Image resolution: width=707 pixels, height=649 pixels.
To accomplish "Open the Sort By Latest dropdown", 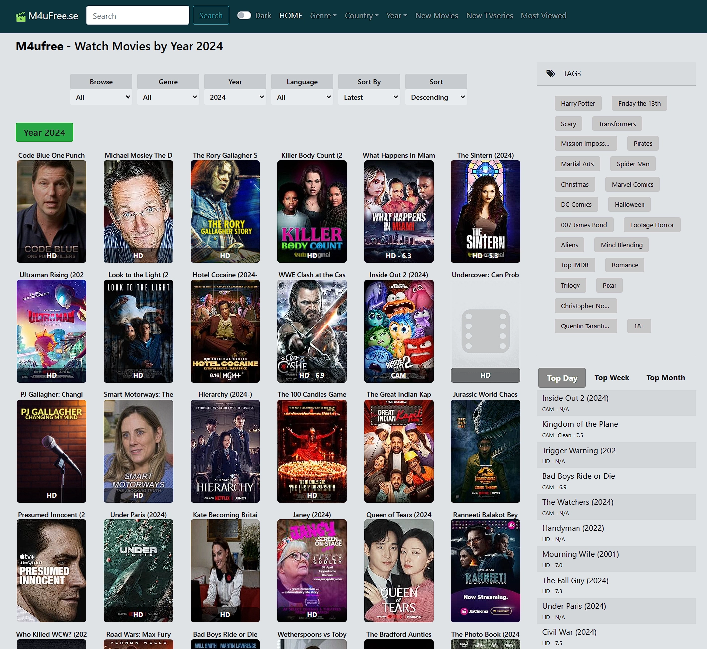I will pyautogui.click(x=369, y=97).
